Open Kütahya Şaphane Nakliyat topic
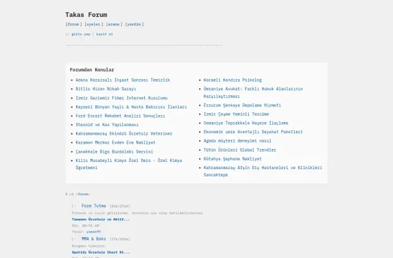Screen dimensions: 393x258 click(233, 159)
